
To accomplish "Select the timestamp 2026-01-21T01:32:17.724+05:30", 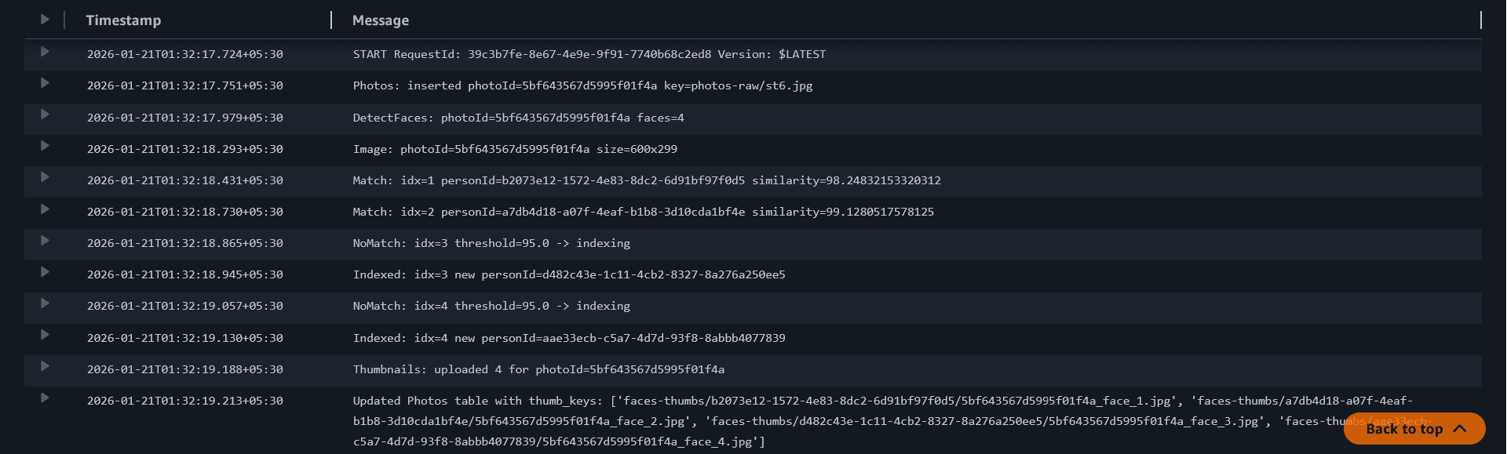I will [184, 53].
